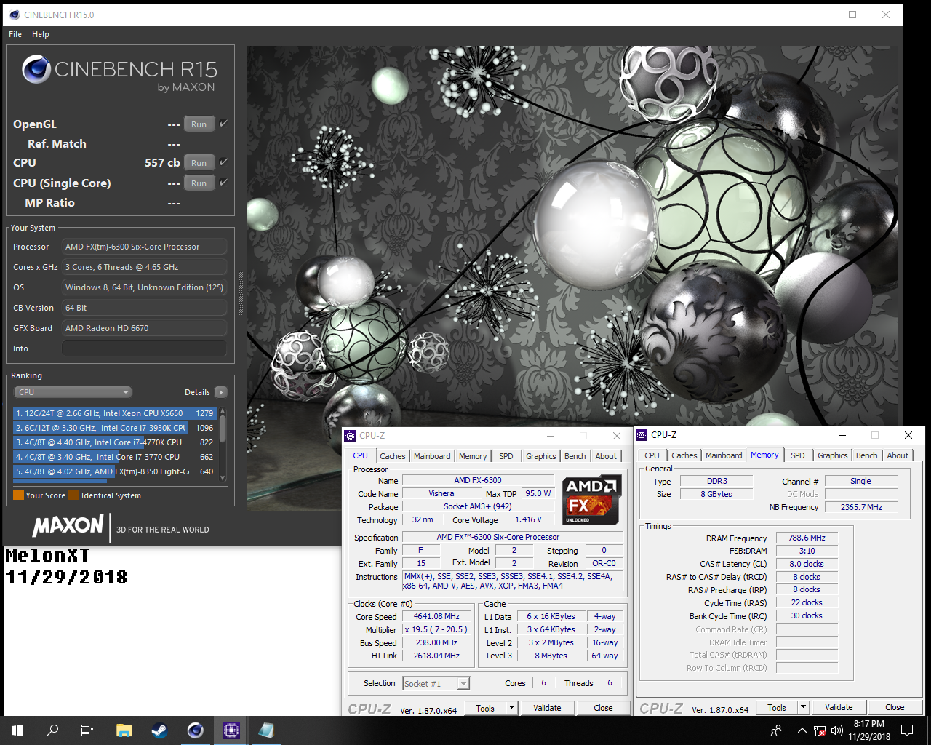Switch to Graphics tab in left CPU-Z
Screen dimensions: 931x745
point(541,456)
